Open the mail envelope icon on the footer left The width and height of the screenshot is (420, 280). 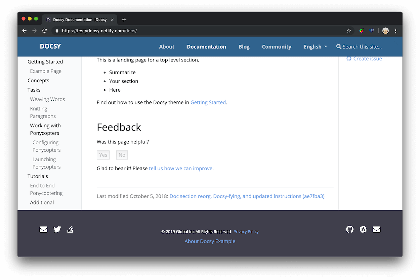[43, 229]
